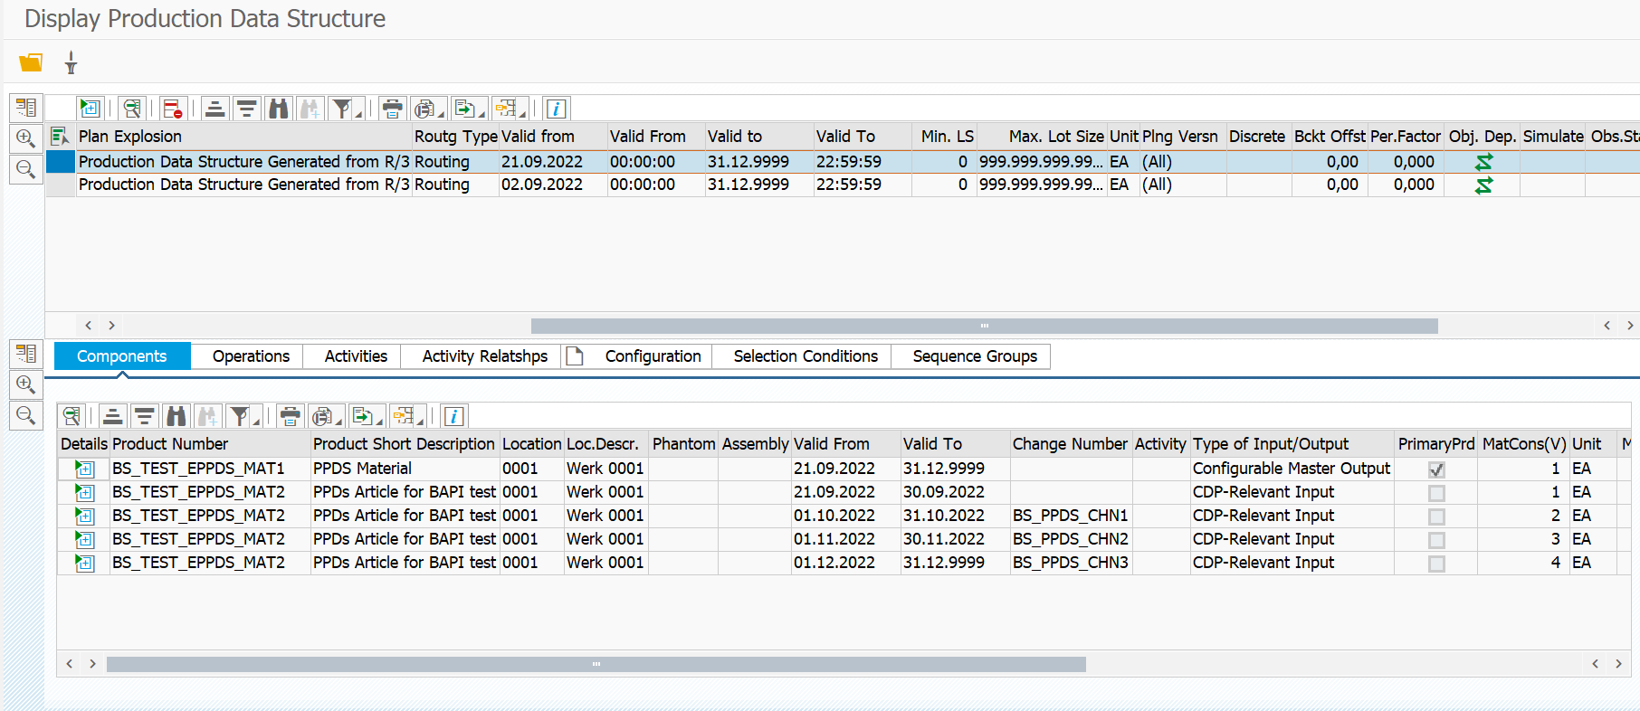This screenshot has width=1640, height=711.
Task: Click the yellow folder open icon
Action: pyautogui.click(x=31, y=62)
